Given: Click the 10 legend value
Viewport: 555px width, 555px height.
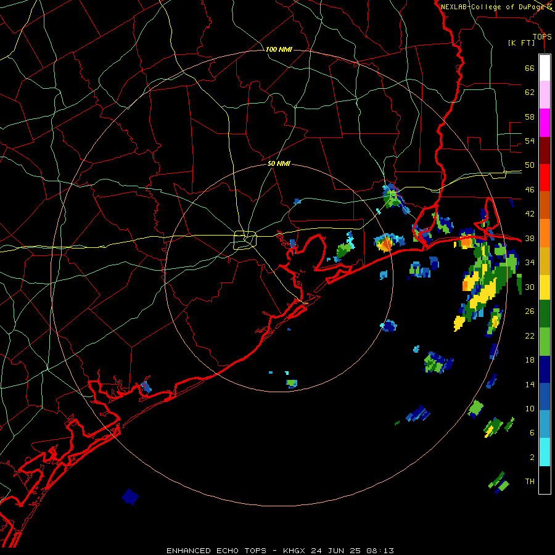Looking at the screenshot, I should pyautogui.click(x=530, y=408).
